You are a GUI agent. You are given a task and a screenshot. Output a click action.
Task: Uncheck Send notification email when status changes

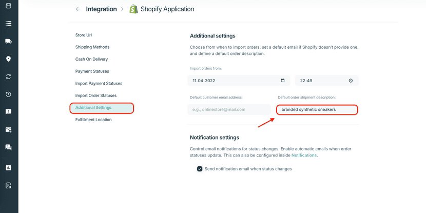[200, 169]
